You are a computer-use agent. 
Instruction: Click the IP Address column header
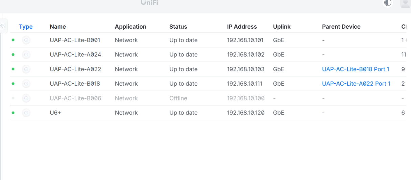(242, 27)
